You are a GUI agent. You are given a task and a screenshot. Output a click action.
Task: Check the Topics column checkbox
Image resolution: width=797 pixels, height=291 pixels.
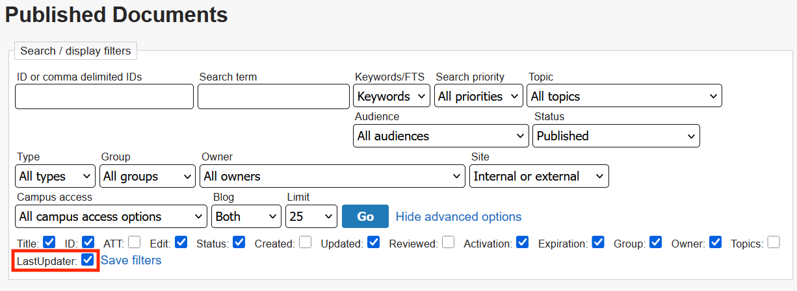tap(773, 243)
